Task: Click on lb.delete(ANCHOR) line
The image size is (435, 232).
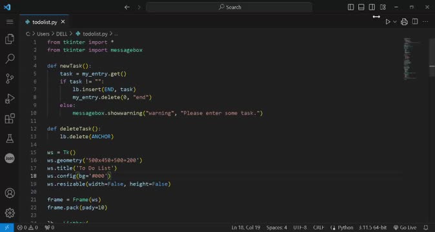Action: pyautogui.click(x=87, y=137)
